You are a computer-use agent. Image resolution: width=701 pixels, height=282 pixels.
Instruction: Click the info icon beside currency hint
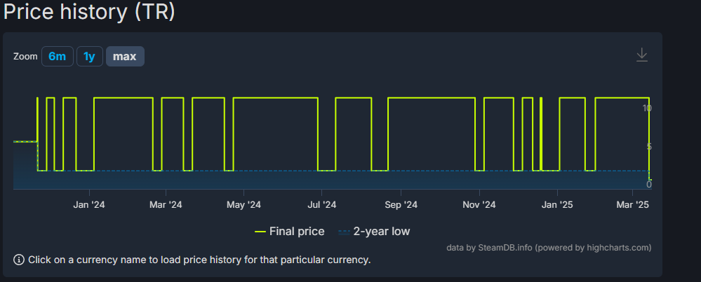pyautogui.click(x=19, y=260)
